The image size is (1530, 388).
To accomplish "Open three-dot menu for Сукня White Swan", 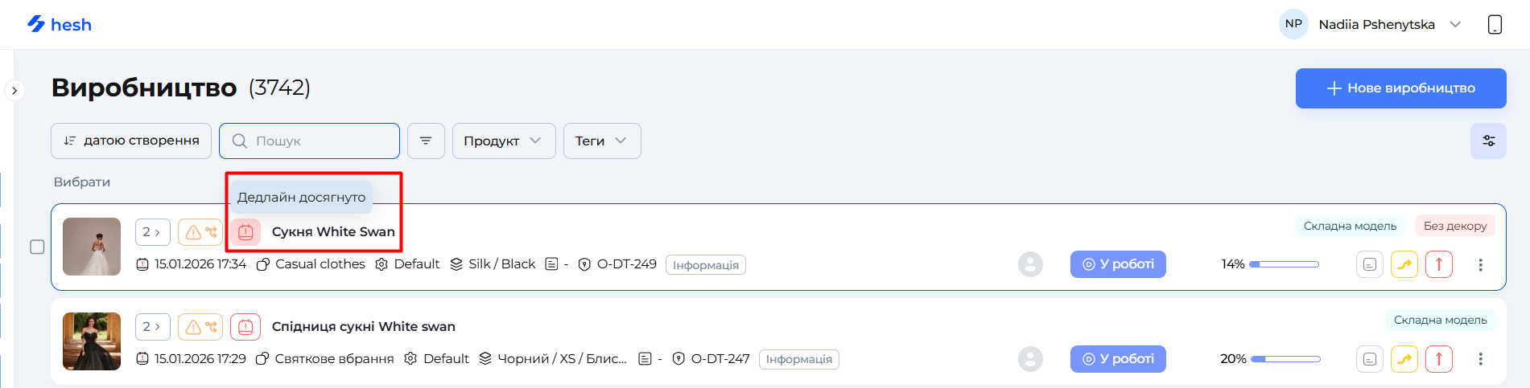I will pos(1480,264).
